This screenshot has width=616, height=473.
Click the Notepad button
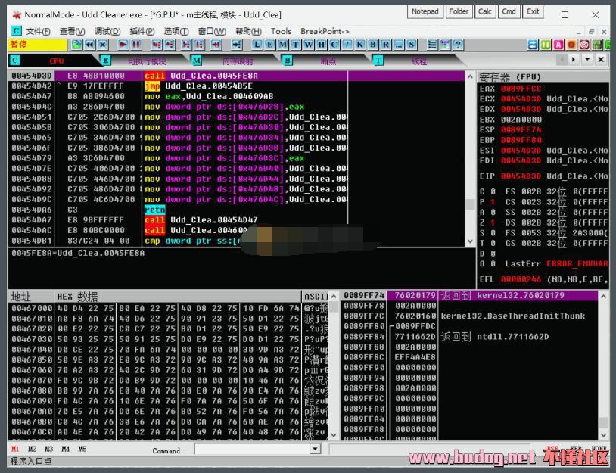pyautogui.click(x=425, y=11)
